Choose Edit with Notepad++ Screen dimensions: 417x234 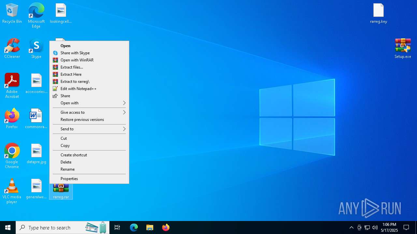coord(89,89)
